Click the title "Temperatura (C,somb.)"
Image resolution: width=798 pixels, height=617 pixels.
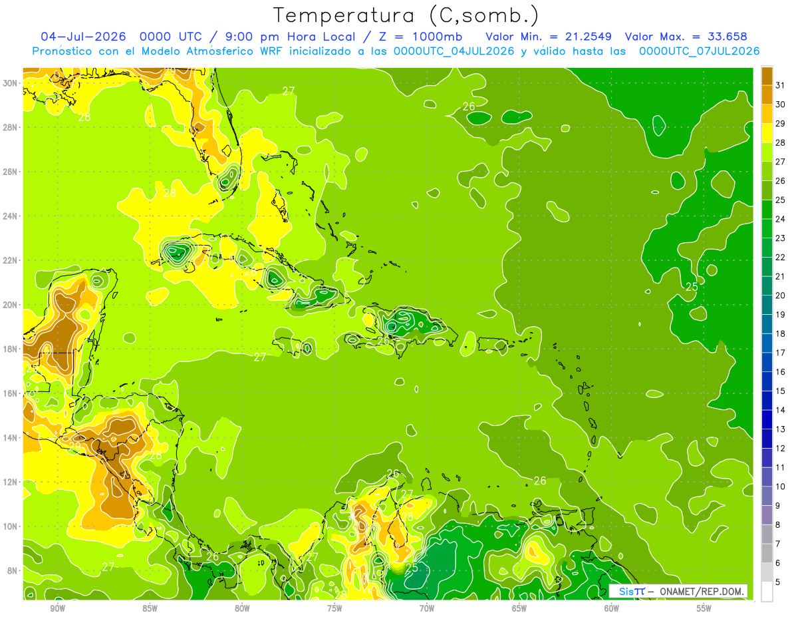tap(406, 15)
